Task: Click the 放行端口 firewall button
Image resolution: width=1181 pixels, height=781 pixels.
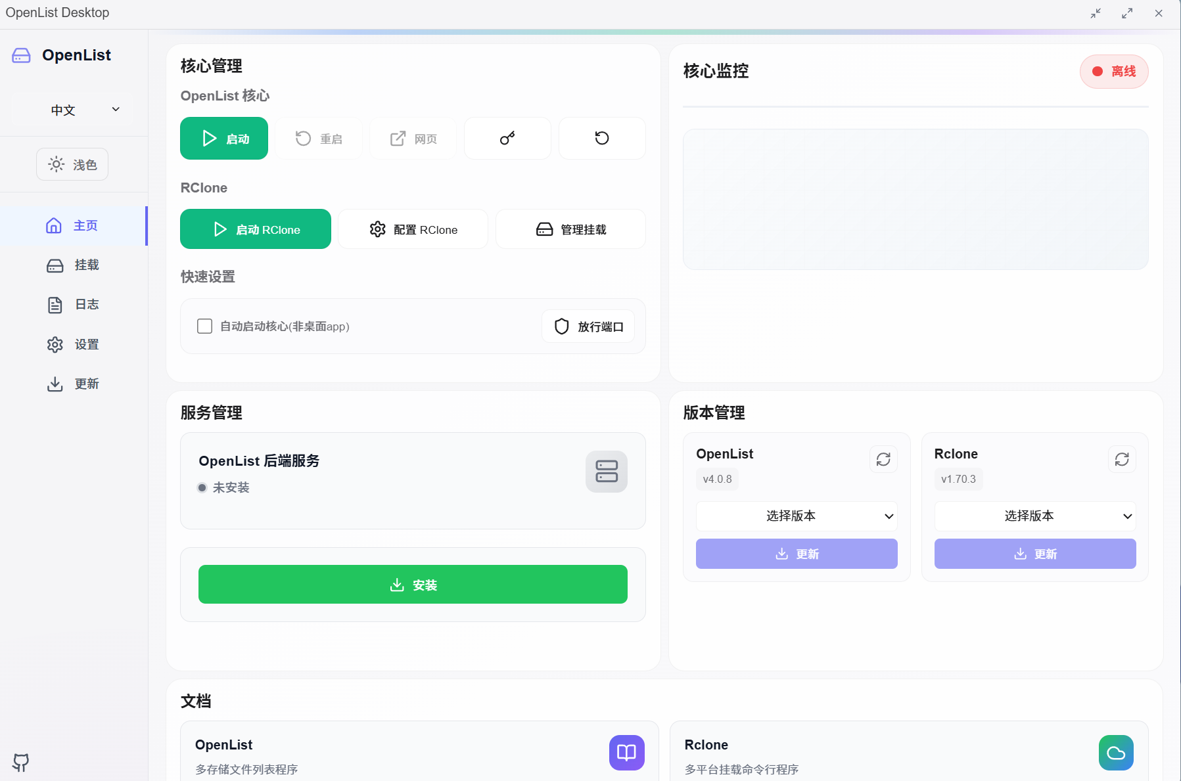Action: pos(588,326)
